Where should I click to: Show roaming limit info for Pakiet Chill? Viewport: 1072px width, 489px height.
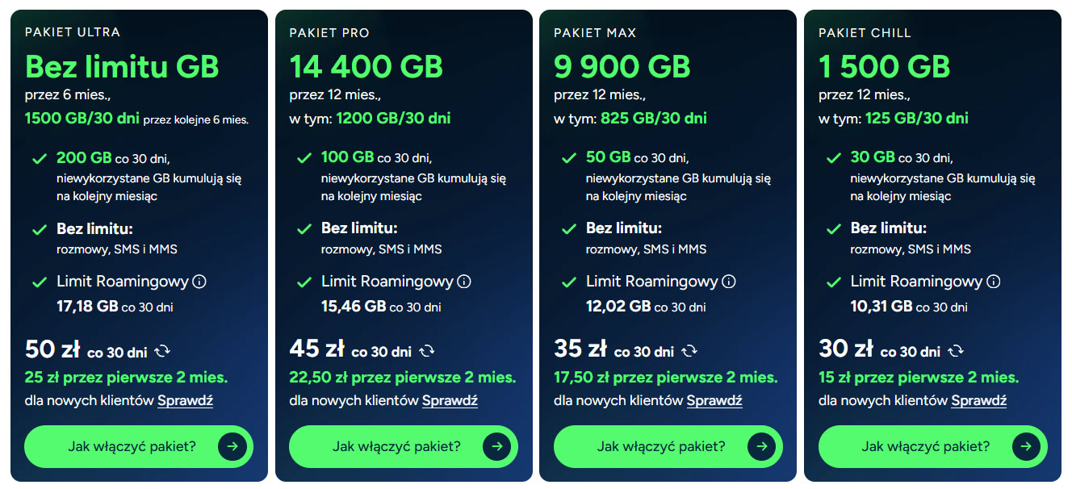coord(994,282)
